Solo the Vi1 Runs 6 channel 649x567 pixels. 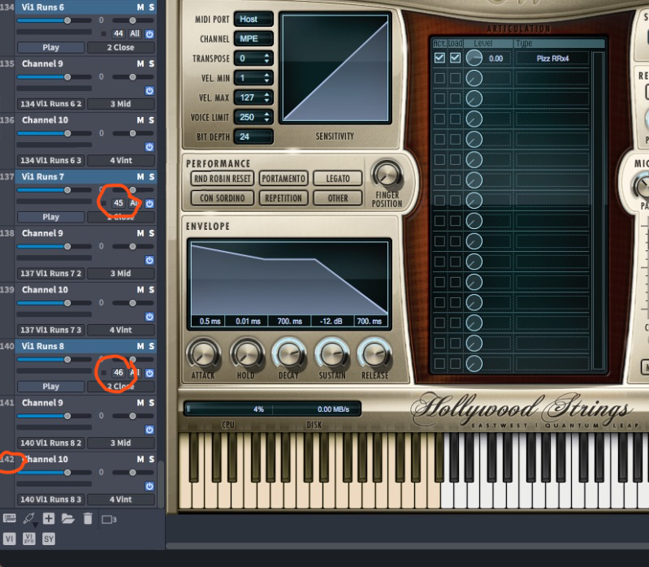[152, 7]
